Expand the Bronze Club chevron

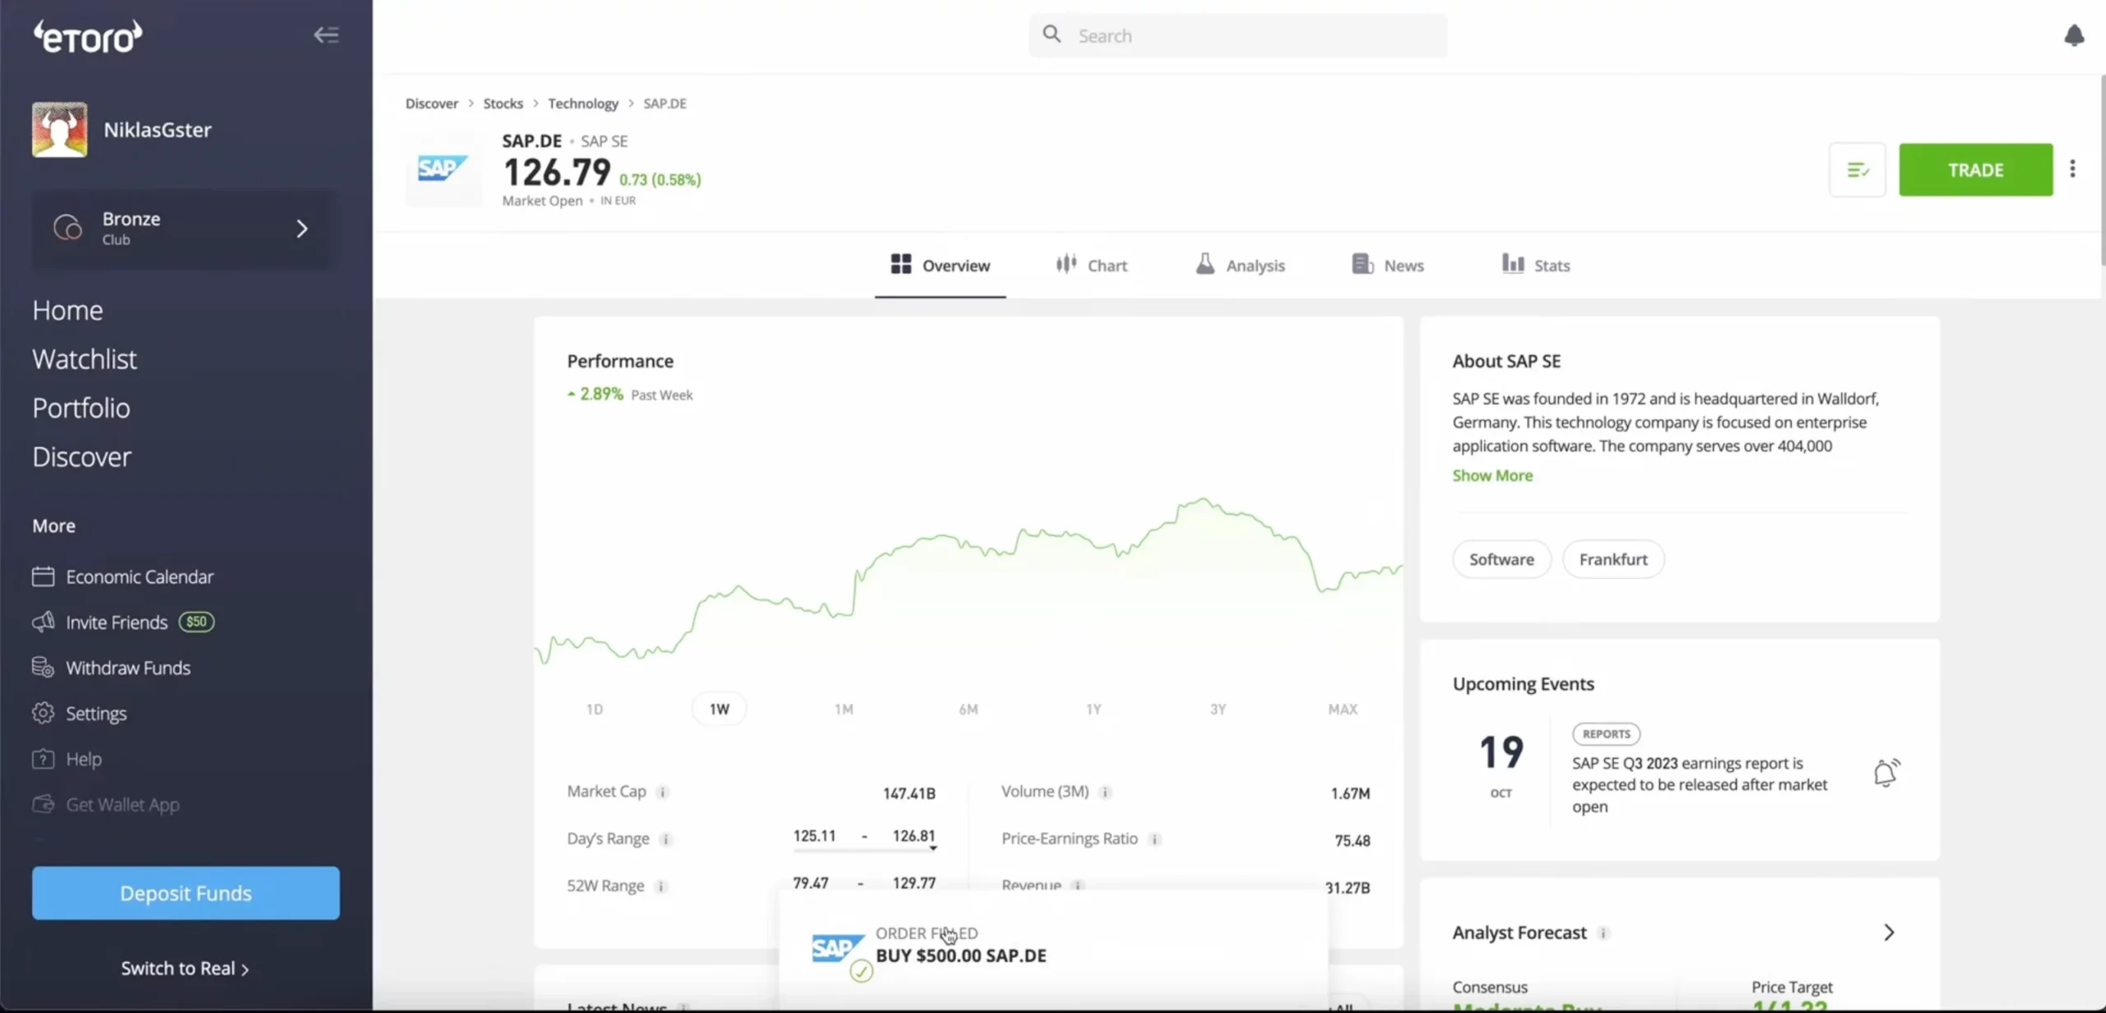302,228
